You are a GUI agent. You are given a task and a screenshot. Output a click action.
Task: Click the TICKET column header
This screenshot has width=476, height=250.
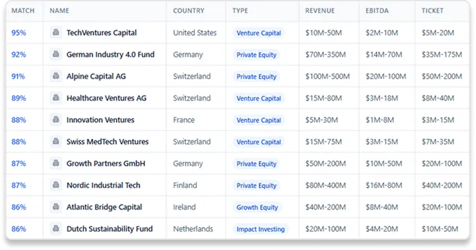click(x=432, y=11)
